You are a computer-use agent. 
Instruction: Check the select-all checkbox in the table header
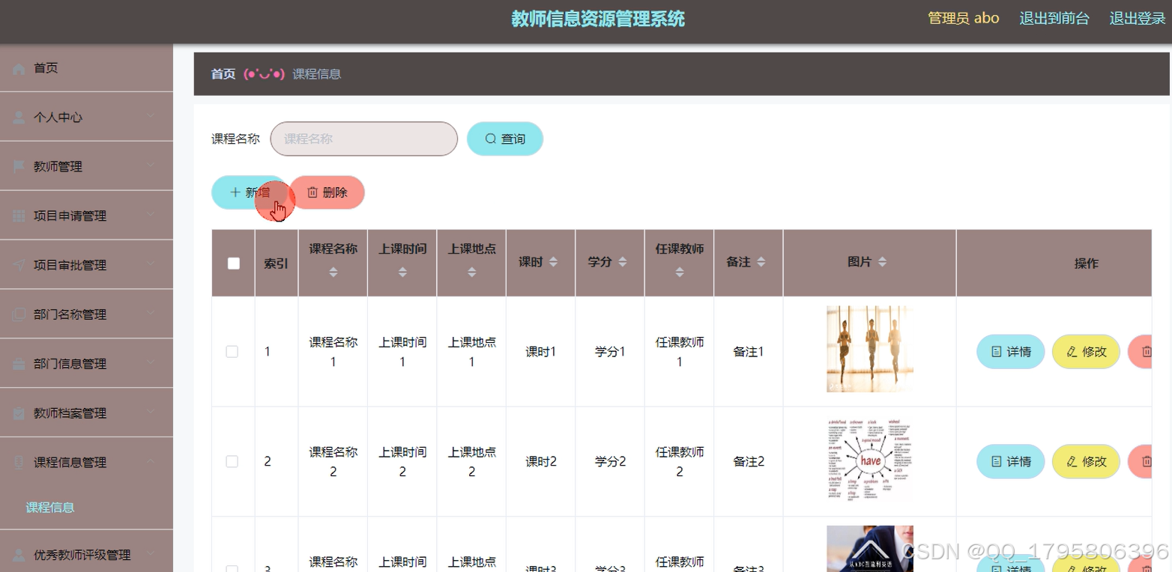click(x=233, y=263)
